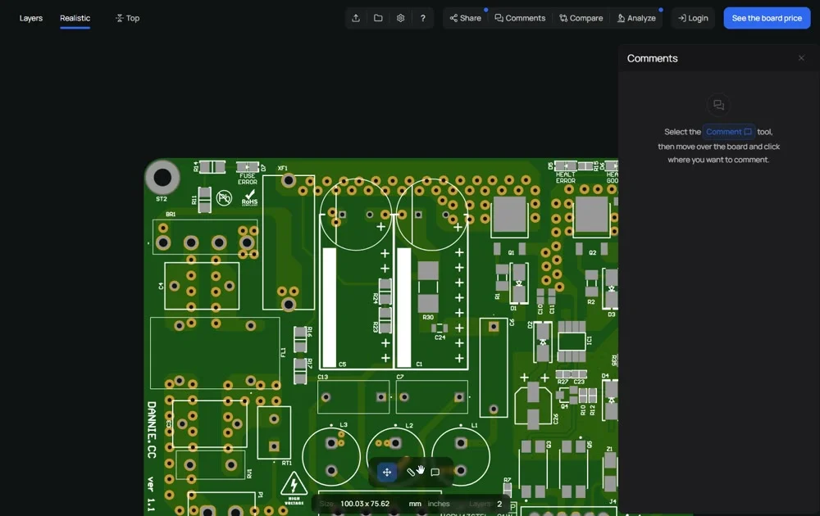
Task: Click the upload file icon
Action: (x=356, y=18)
